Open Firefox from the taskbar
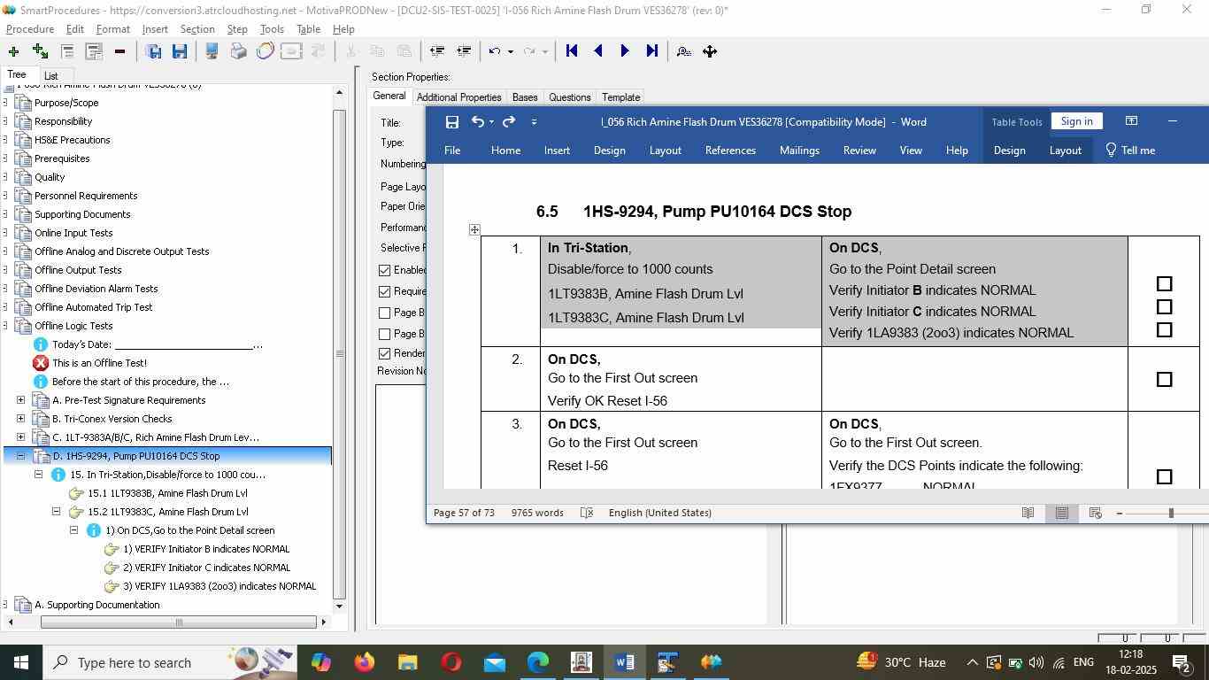The image size is (1209, 680). click(364, 662)
